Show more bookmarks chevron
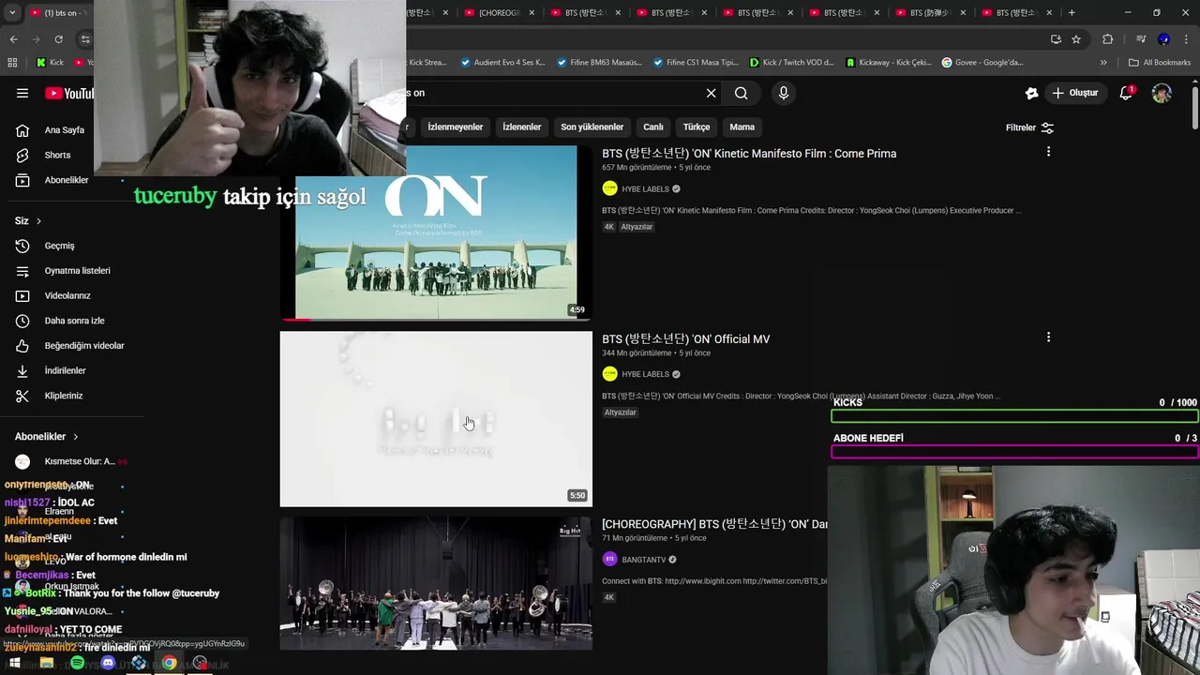This screenshot has width=1200, height=675. [1103, 63]
